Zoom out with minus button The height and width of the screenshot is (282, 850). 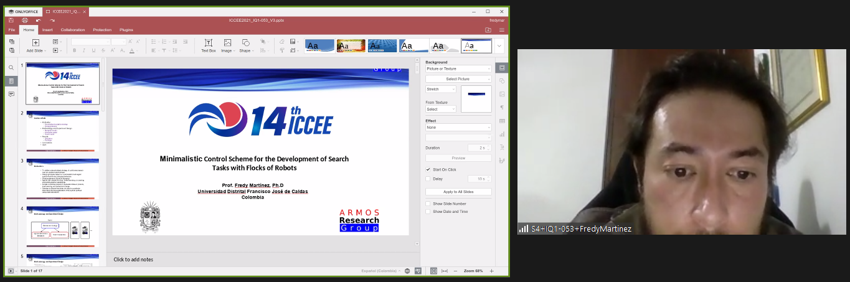pos(456,271)
